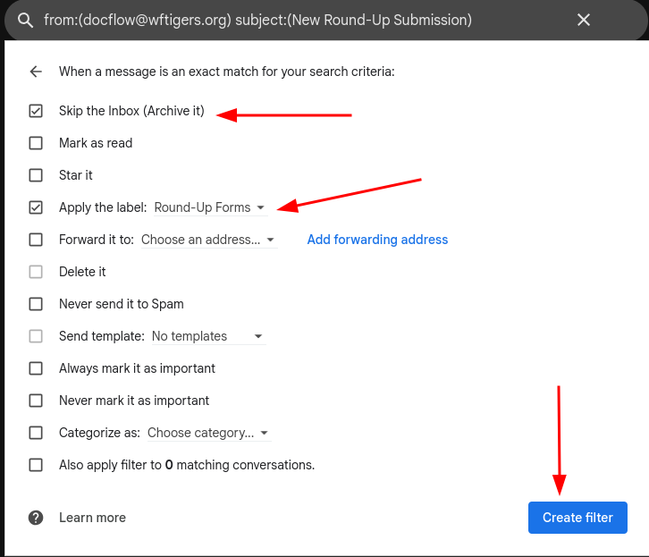This screenshot has height=557, width=649.
Task: Clear search with the X icon
Action: coord(584,20)
